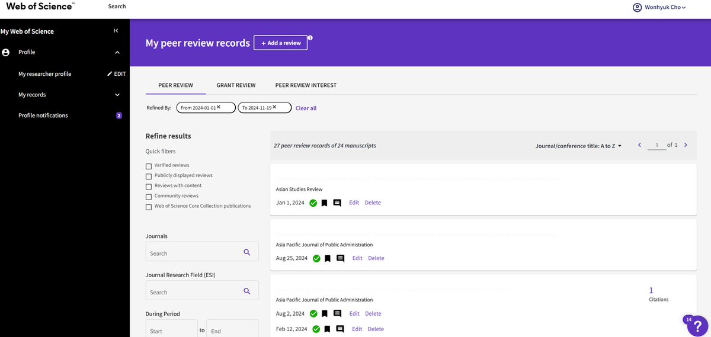Click the user account avatar icon
The height and width of the screenshot is (337, 711).
[x=638, y=7]
